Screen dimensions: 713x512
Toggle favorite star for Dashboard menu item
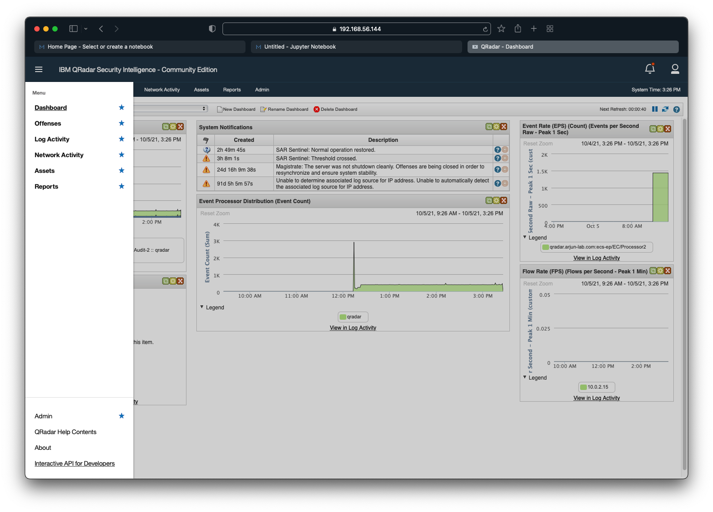point(121,108)
